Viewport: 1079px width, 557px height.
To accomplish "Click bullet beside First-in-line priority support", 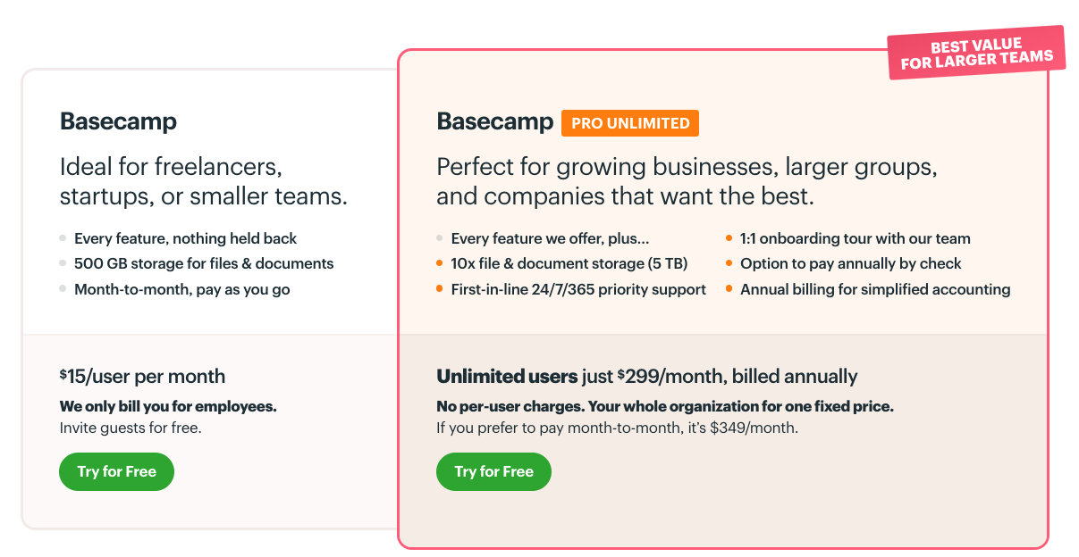I will point(440,289).
